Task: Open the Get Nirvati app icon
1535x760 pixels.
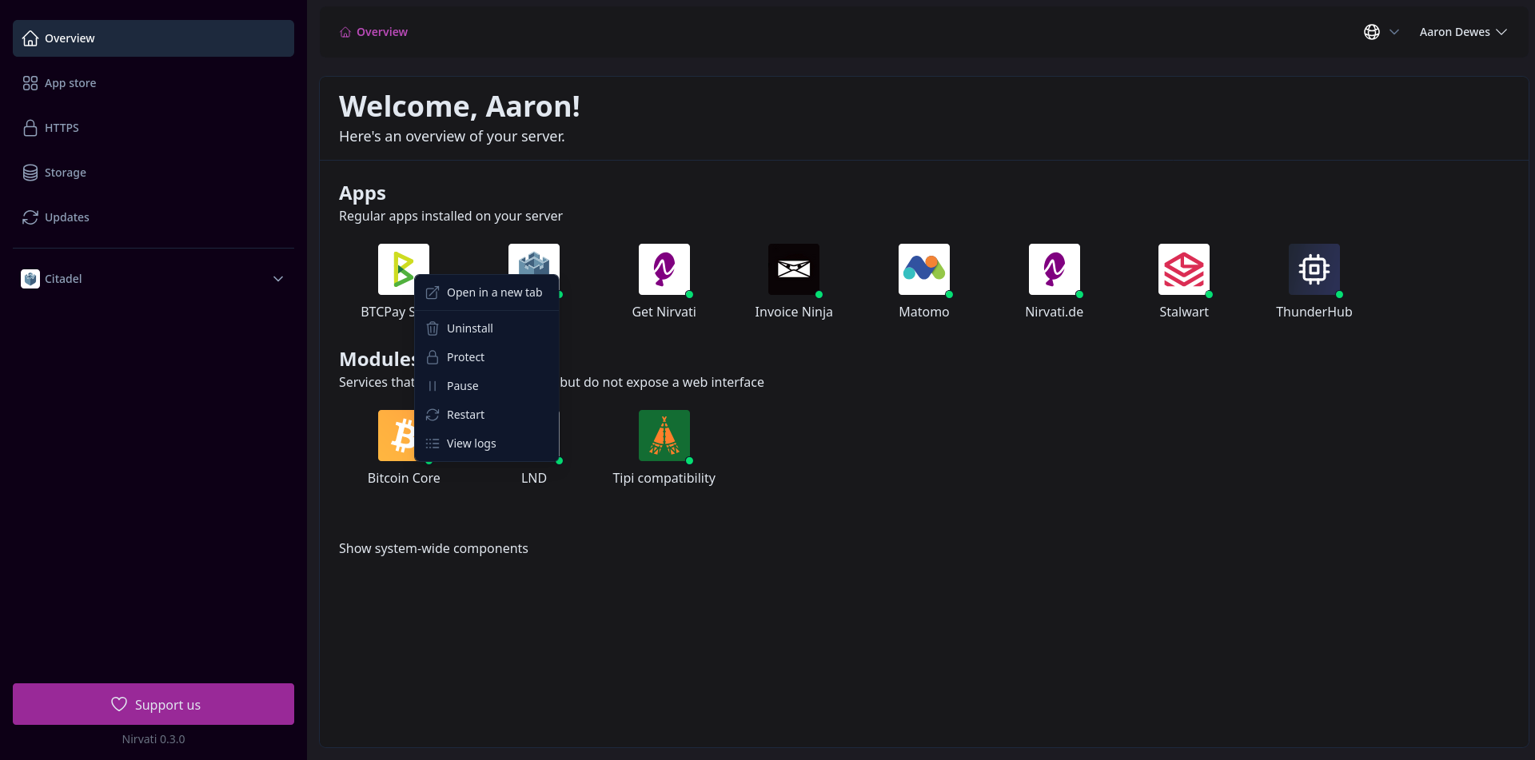Action: (x=664, y=269)
